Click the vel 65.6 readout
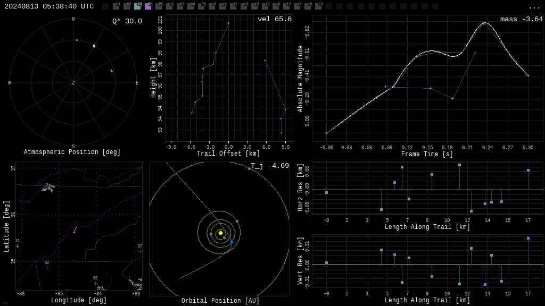 click(x=275, y=19)
